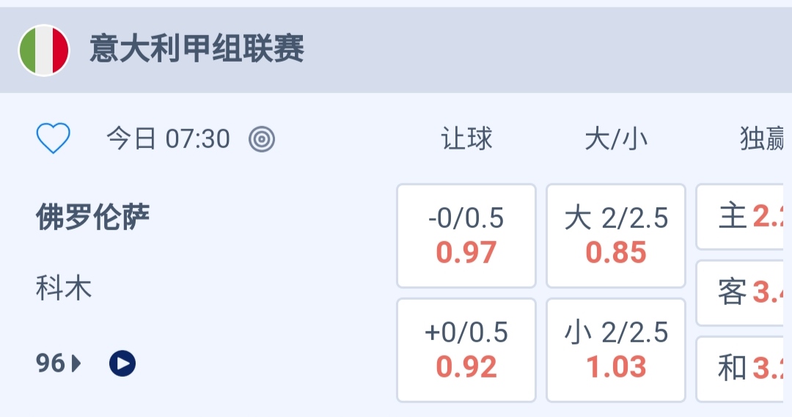Select handicap +0/0.5 odds 0.92
Viewport: 792px width, 417px height.
pos(466,350)
